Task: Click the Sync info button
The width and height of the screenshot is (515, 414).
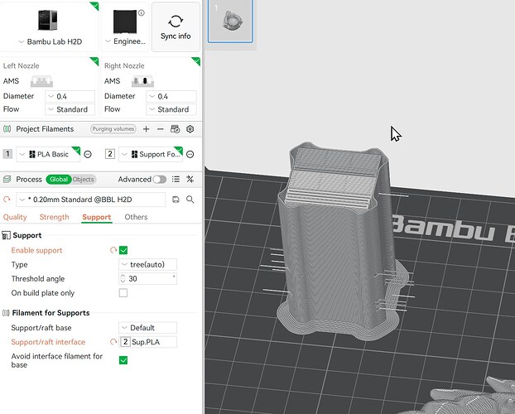Action: pyautogui.click(x=176, y=27)
